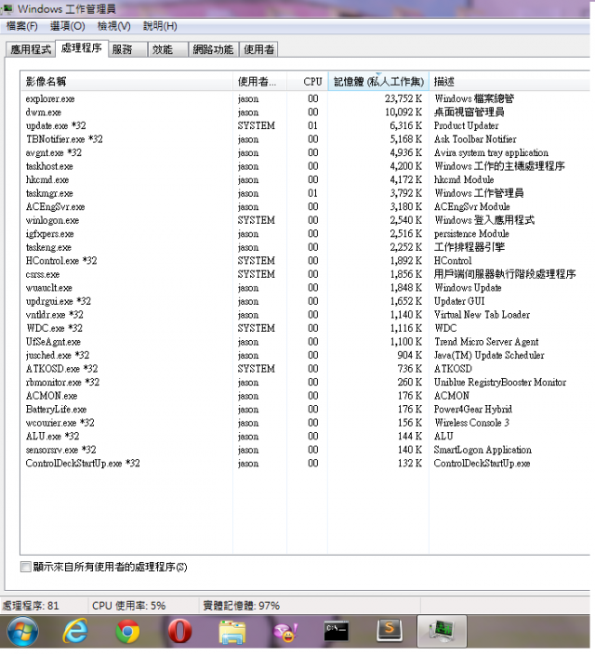Open Command Prompt taskbar icon
Screen dimensions: 595x655
pos(337,631)
